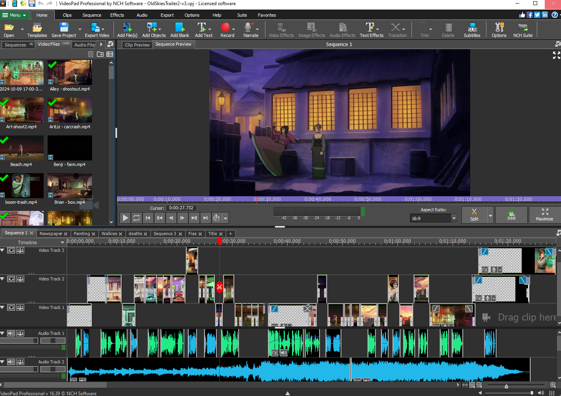
Task: Click the fullscreen preview expand icon
Action: point(557,55)
